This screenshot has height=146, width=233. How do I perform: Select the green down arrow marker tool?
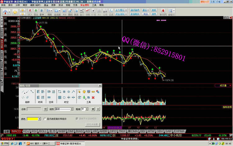[x=84, y=97]
